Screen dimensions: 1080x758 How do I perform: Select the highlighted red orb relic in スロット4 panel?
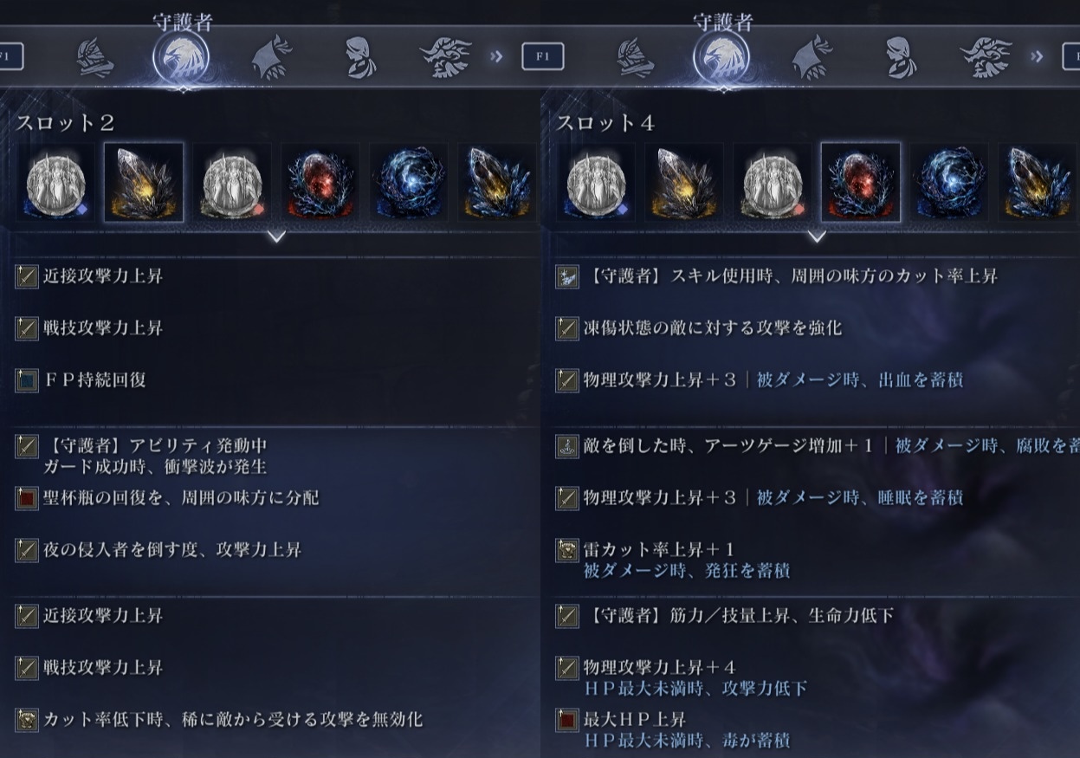pos(861,183)
